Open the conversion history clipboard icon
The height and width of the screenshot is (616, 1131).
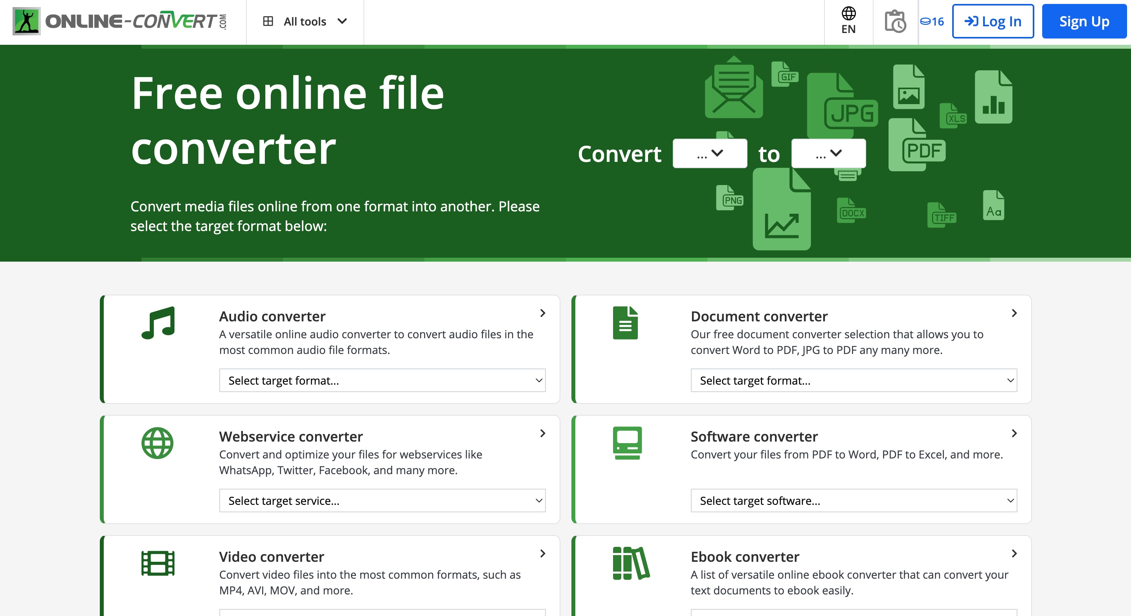[895, 21]
